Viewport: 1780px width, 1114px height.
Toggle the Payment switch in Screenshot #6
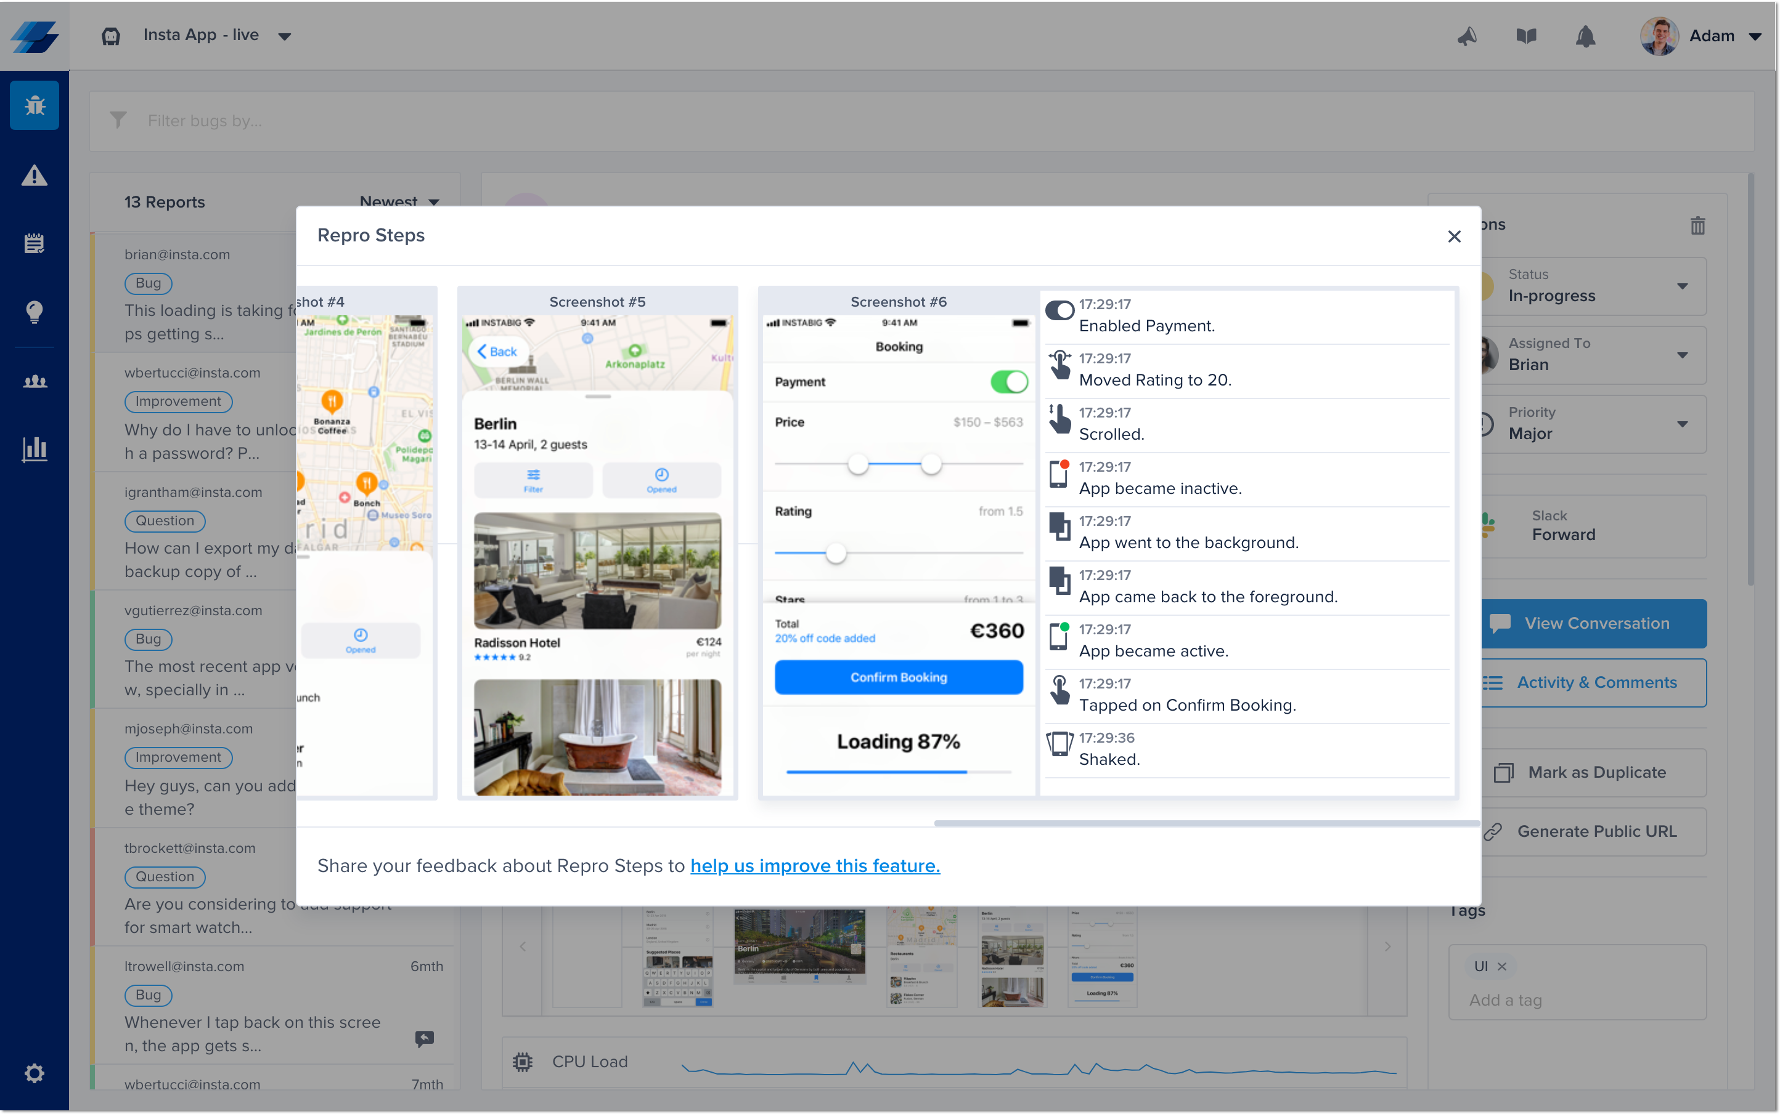pos(1009,382)
